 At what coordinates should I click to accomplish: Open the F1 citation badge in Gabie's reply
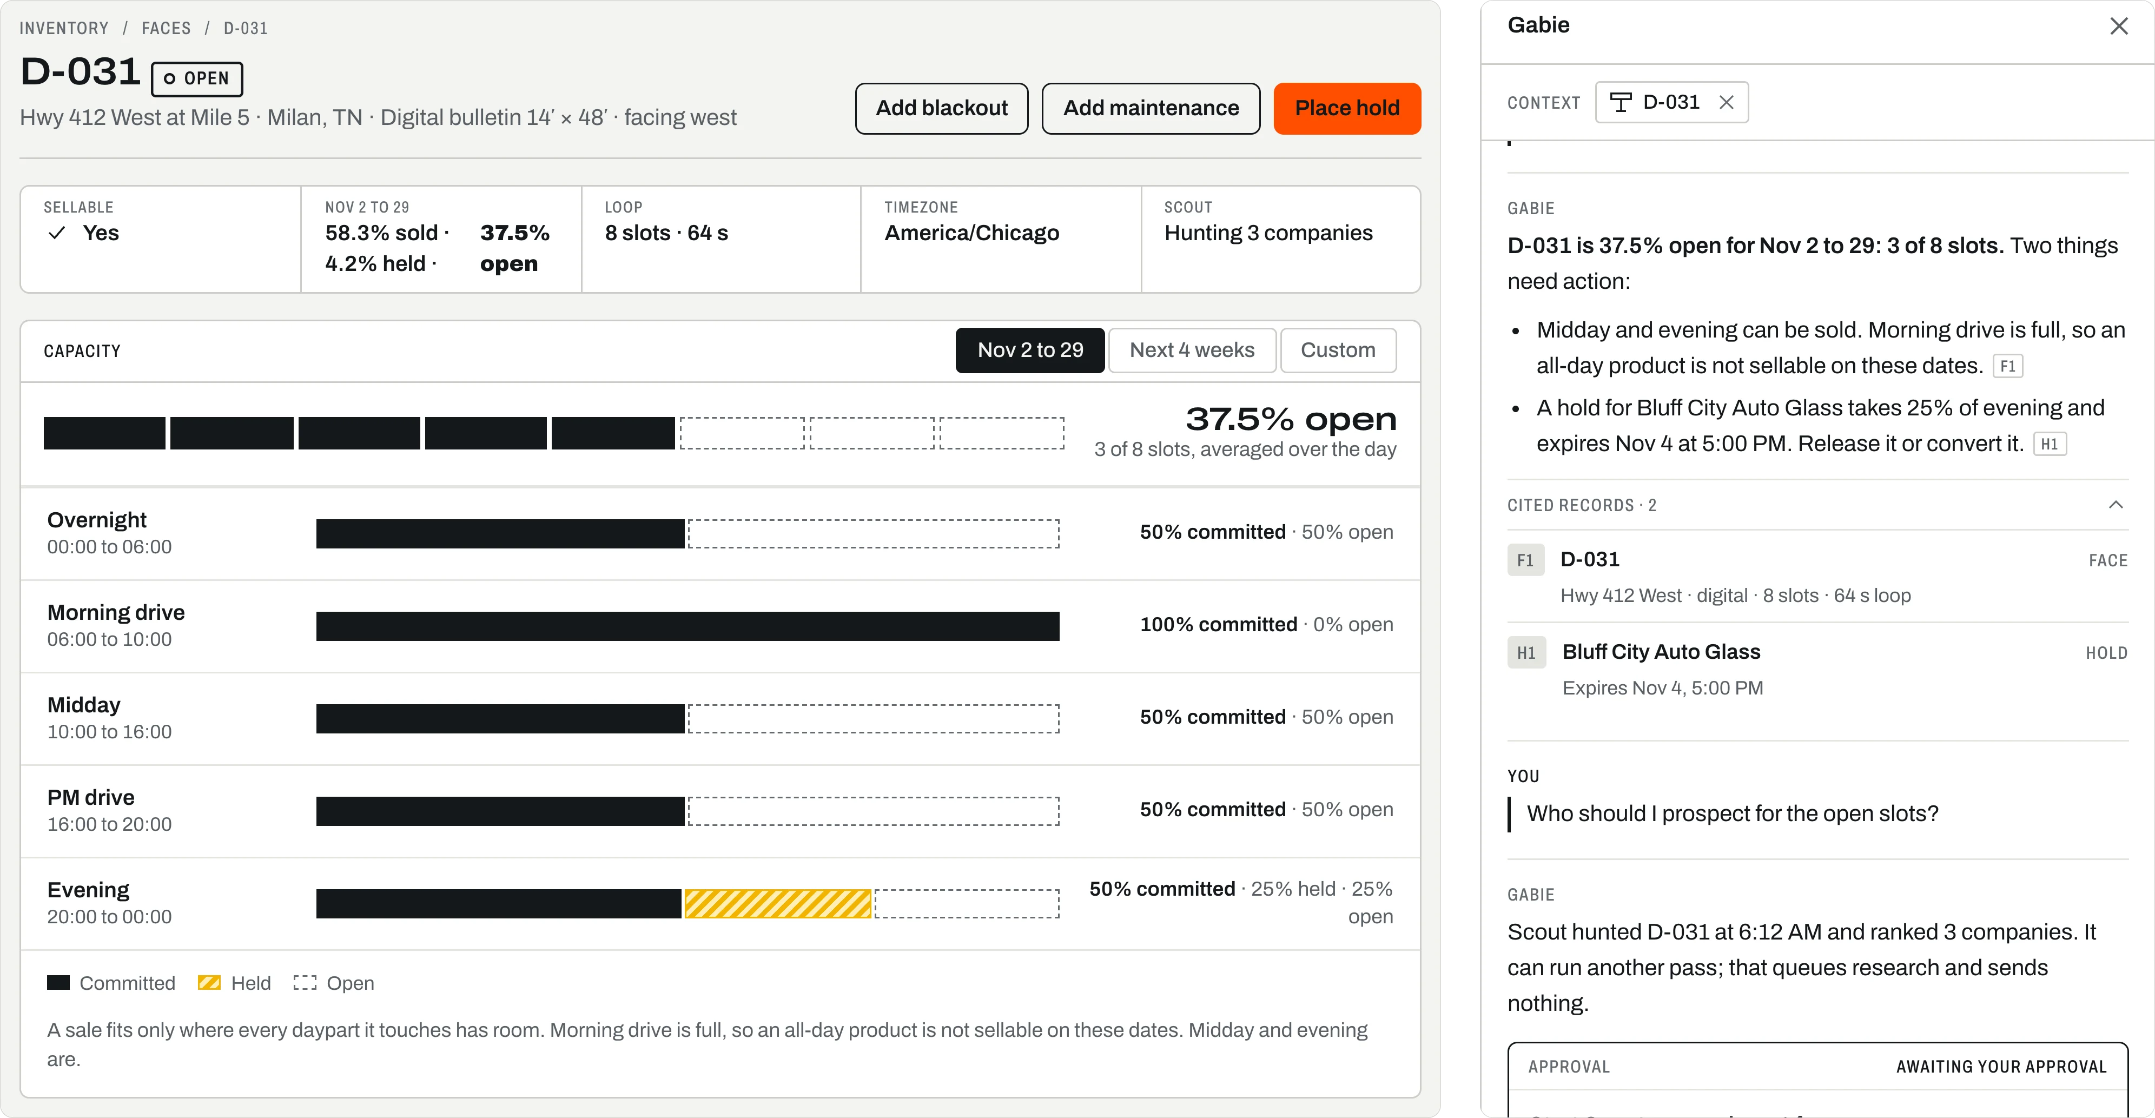coord(2008,366)
